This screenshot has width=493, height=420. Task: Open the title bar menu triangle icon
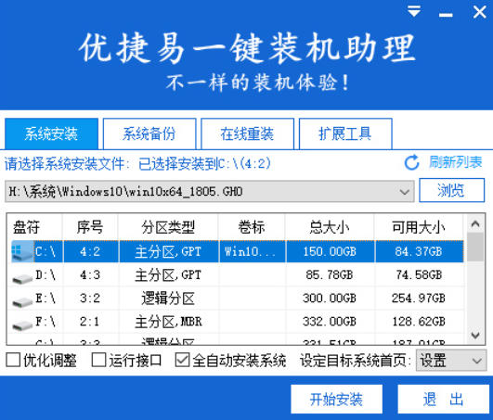click(414, 11)
